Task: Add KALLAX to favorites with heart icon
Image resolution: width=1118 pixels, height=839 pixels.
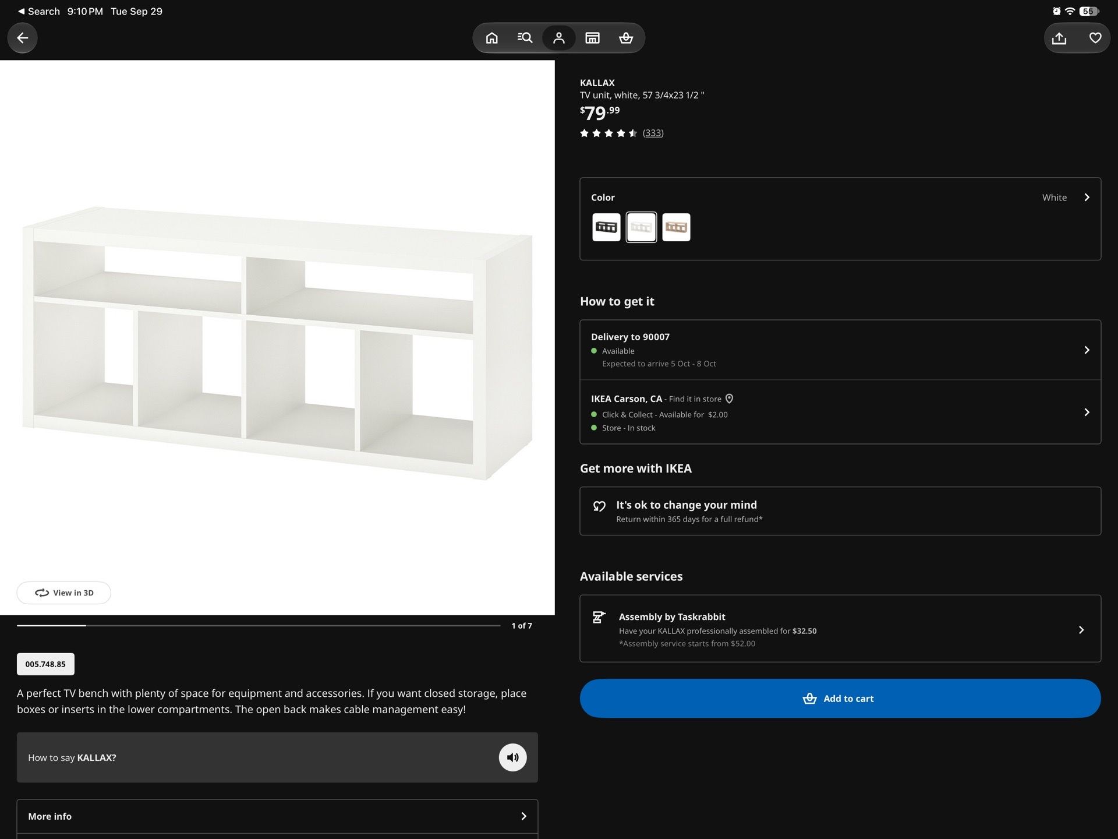Action: click(x=1095, y=38)
